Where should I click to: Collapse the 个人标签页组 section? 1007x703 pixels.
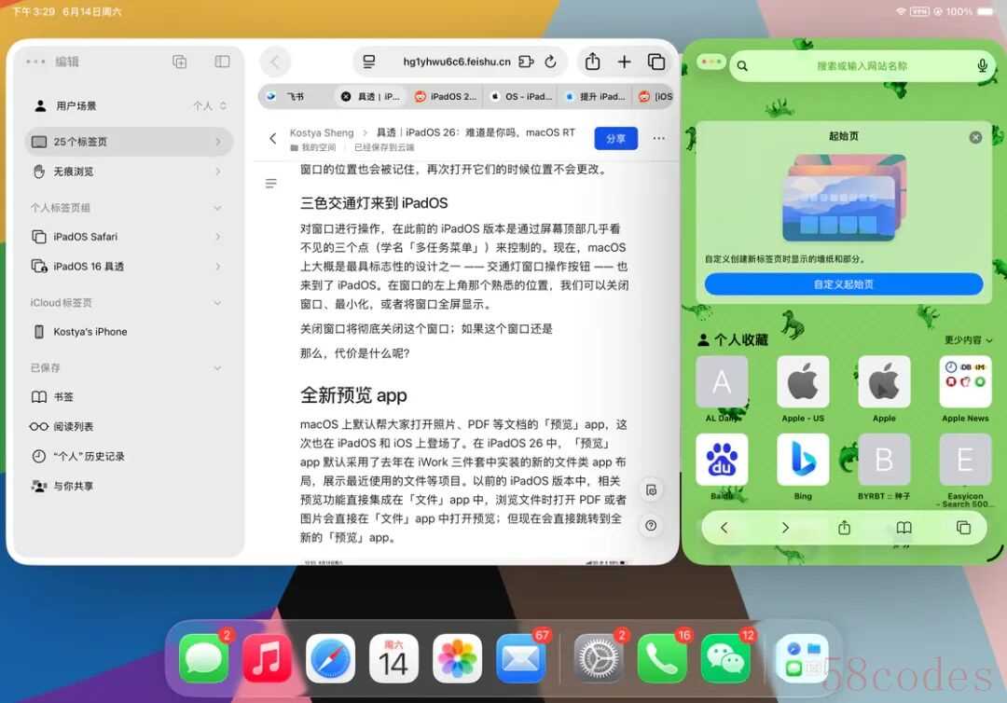tap(217, 208)
